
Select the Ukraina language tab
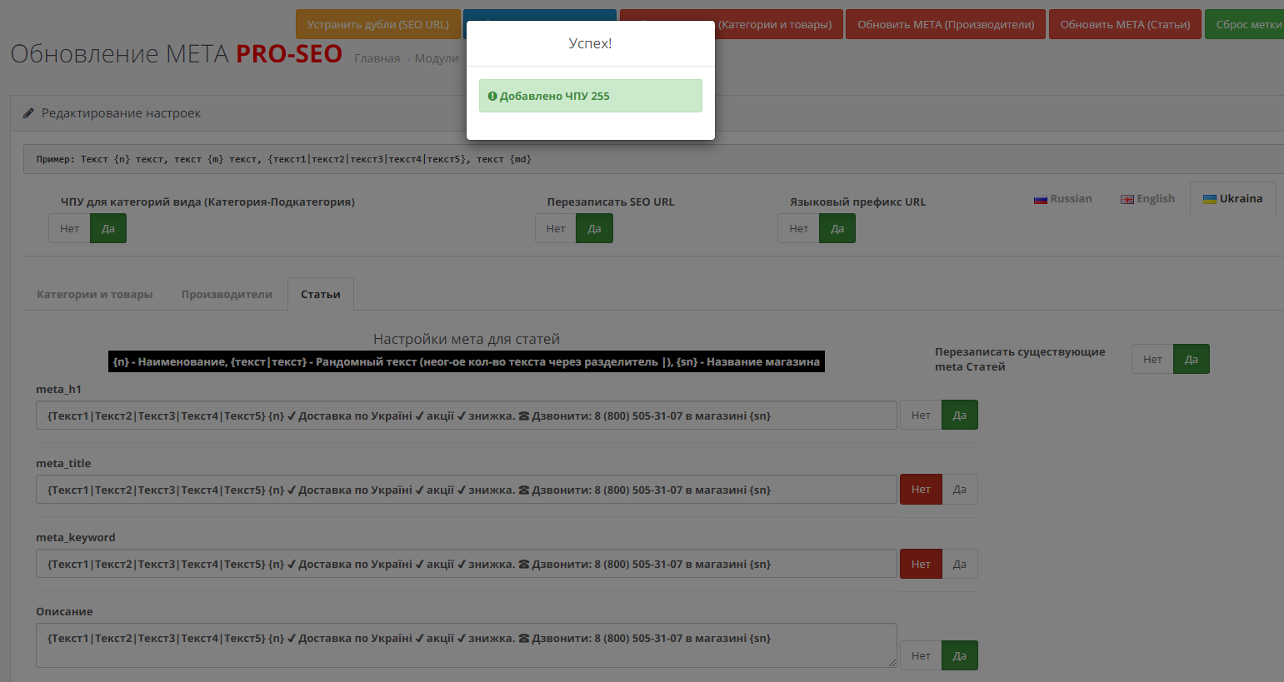tap(1232, 199)
